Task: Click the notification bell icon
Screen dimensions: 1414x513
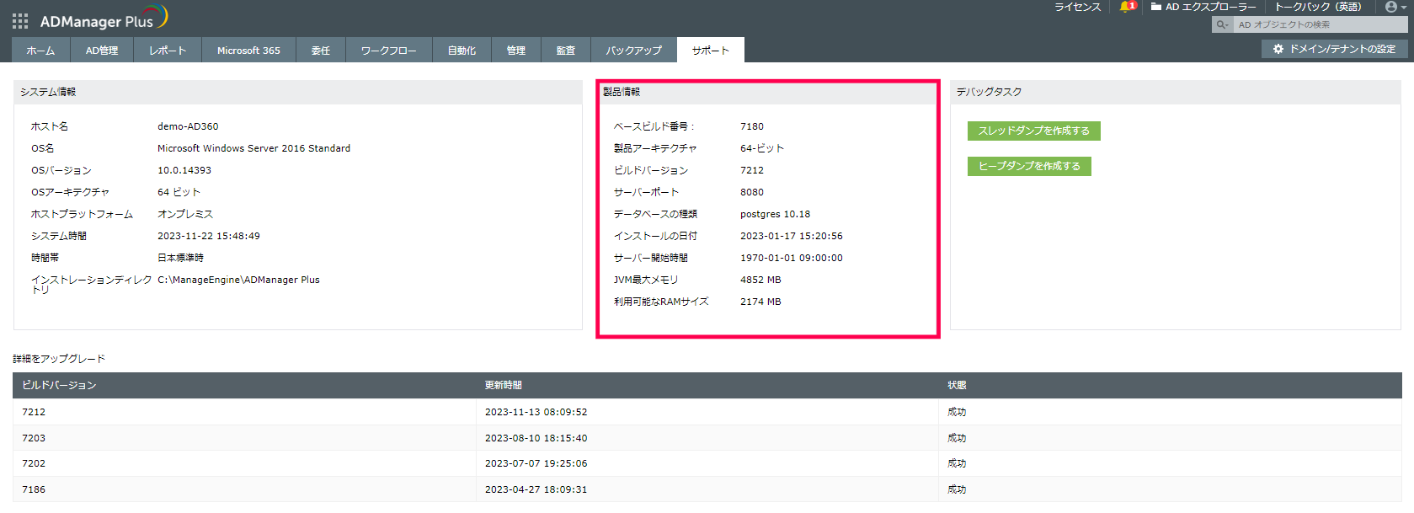Action: [x=1125, y=7]
